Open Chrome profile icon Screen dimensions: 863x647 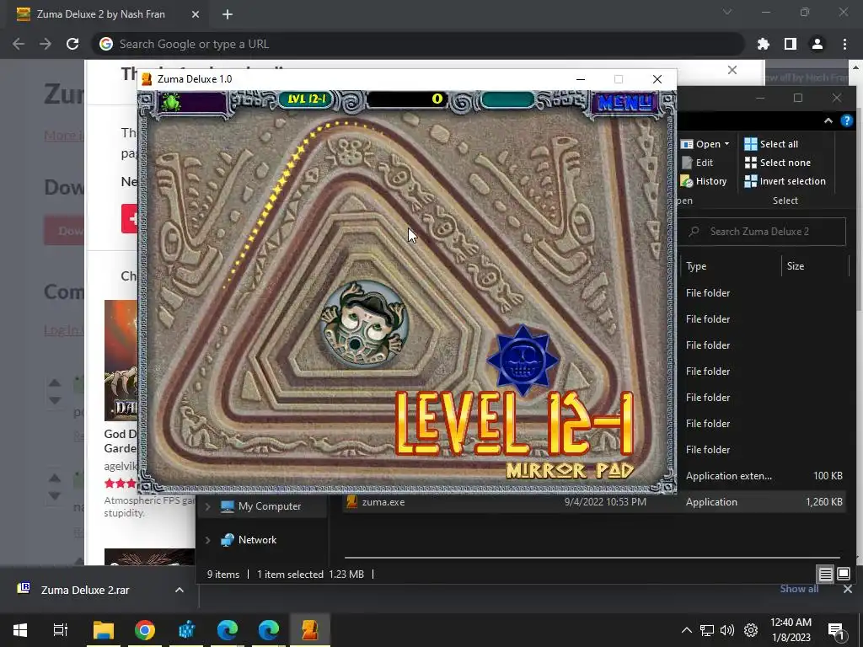[817, 44]
